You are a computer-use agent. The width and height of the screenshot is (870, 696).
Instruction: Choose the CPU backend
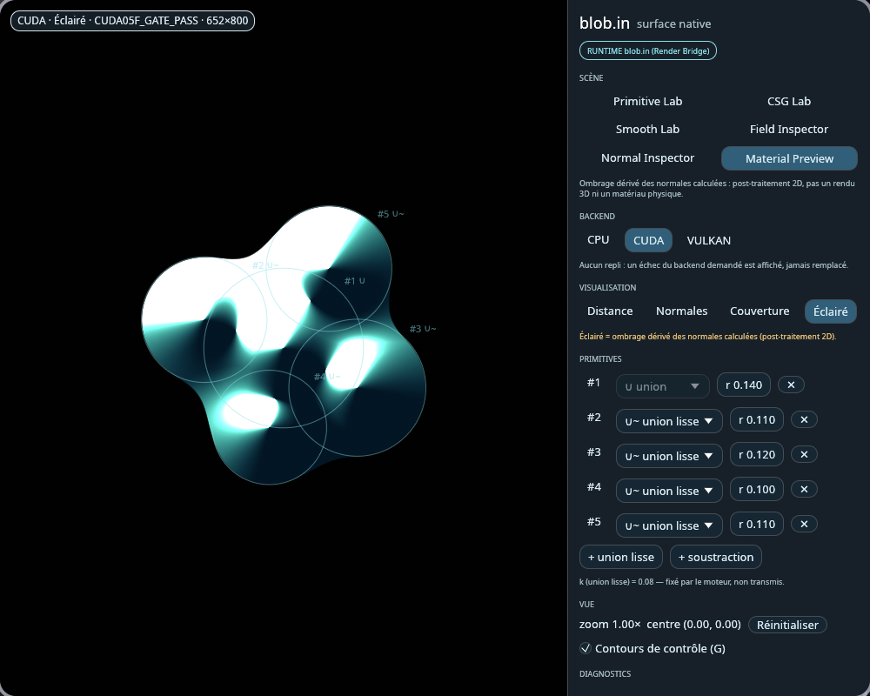(x=599, y=240)
